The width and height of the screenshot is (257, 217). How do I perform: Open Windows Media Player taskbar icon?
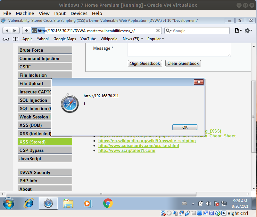pos(88,204)
